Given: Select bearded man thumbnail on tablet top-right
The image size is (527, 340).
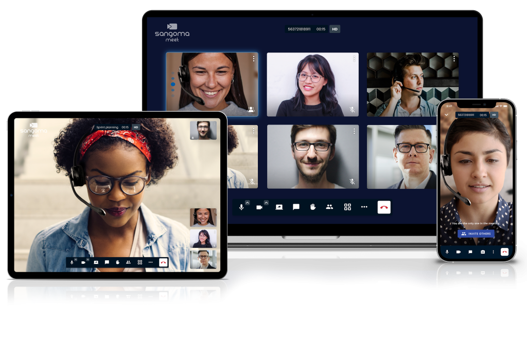Looking at the screenshot, I should click(203, 130).
